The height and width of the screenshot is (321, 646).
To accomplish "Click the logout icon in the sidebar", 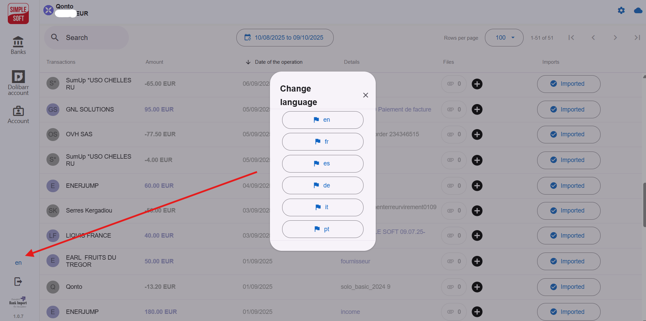I will click(x=18, y=281).
